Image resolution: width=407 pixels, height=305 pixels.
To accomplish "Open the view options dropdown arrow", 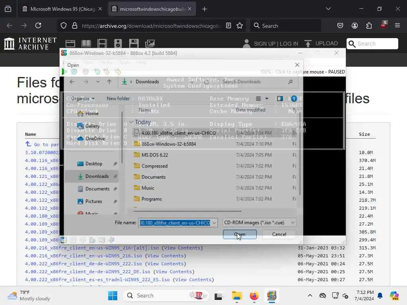I will pos(267,98).
